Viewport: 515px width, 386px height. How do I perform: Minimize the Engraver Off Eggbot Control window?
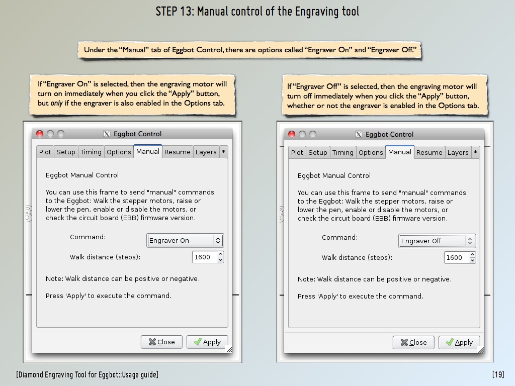302,134
